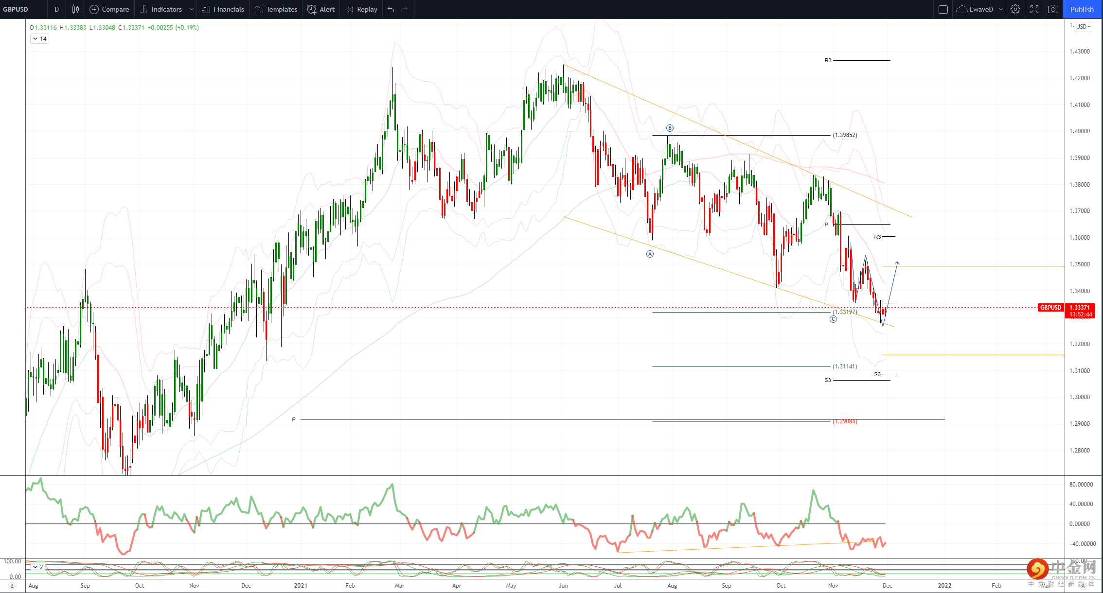Select the layout square icon
The image size is (1103, 593).
[943, 9]
